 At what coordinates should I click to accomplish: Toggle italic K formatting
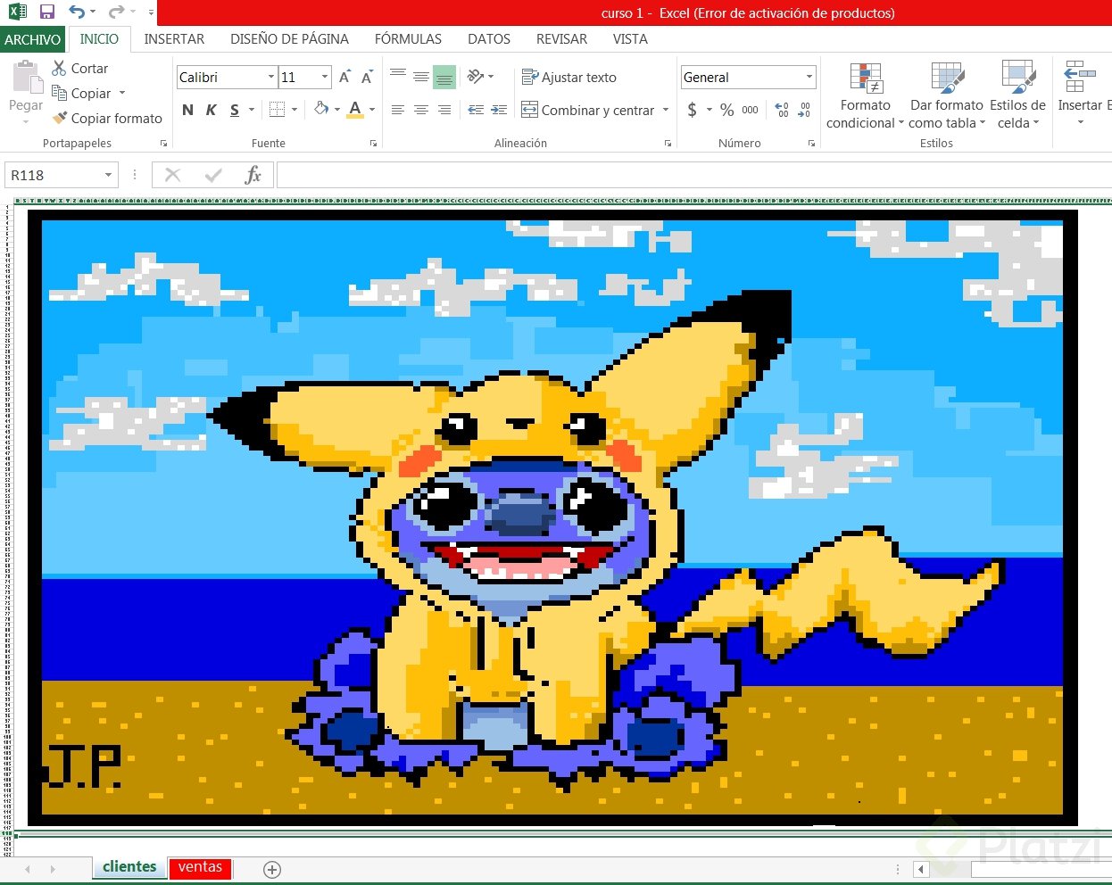211,110
